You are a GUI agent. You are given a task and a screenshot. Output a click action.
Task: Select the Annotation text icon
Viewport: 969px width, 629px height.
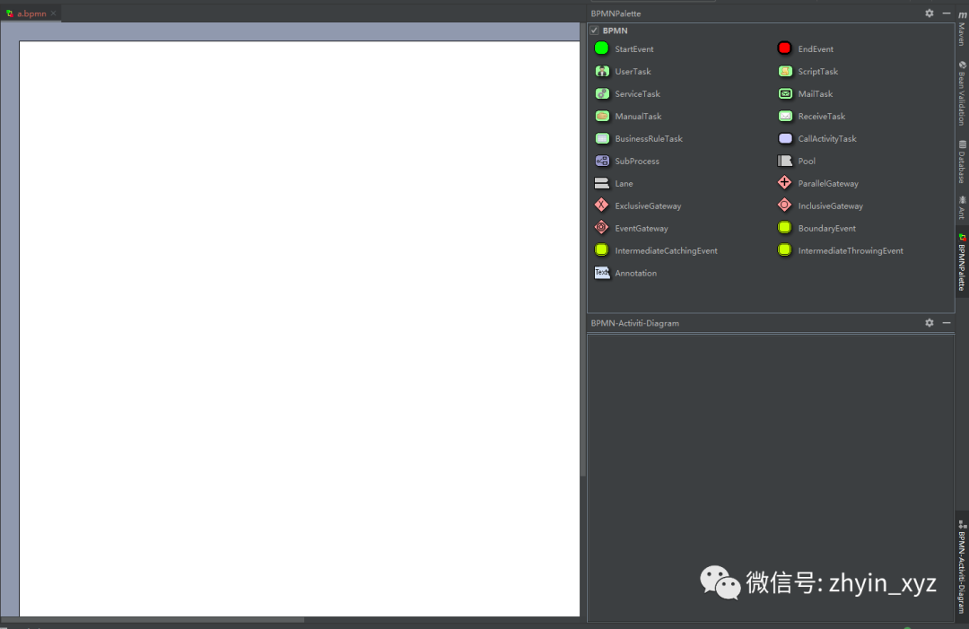click(x=602, y=273)
